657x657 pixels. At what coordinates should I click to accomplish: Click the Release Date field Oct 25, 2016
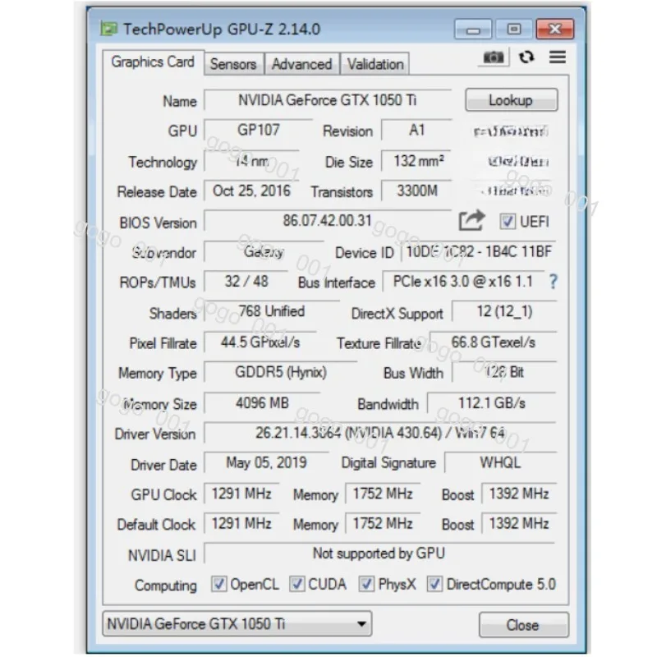[251, 191]
